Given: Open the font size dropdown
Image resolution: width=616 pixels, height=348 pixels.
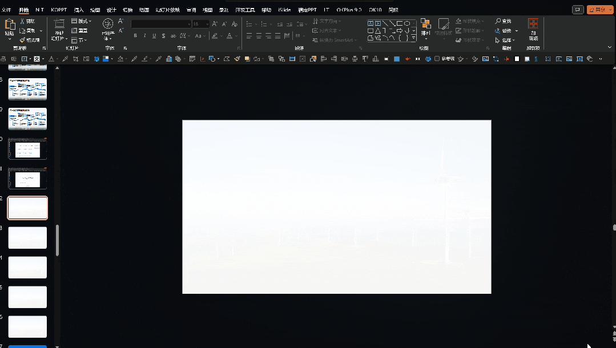Looking at the screenshot, I should 207,24.
